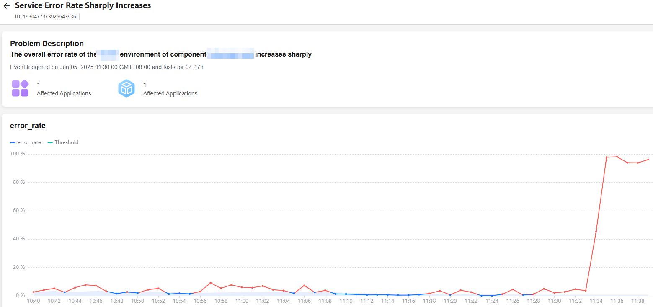Click the peak data point at 11:36
This screenshot has height=307, width=653.
point(617,157)
